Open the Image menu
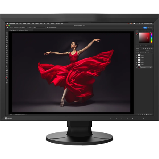 (x=25, y=23)
